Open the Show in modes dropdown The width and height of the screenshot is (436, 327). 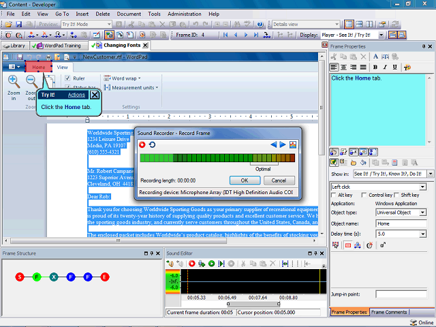point(431,174)
